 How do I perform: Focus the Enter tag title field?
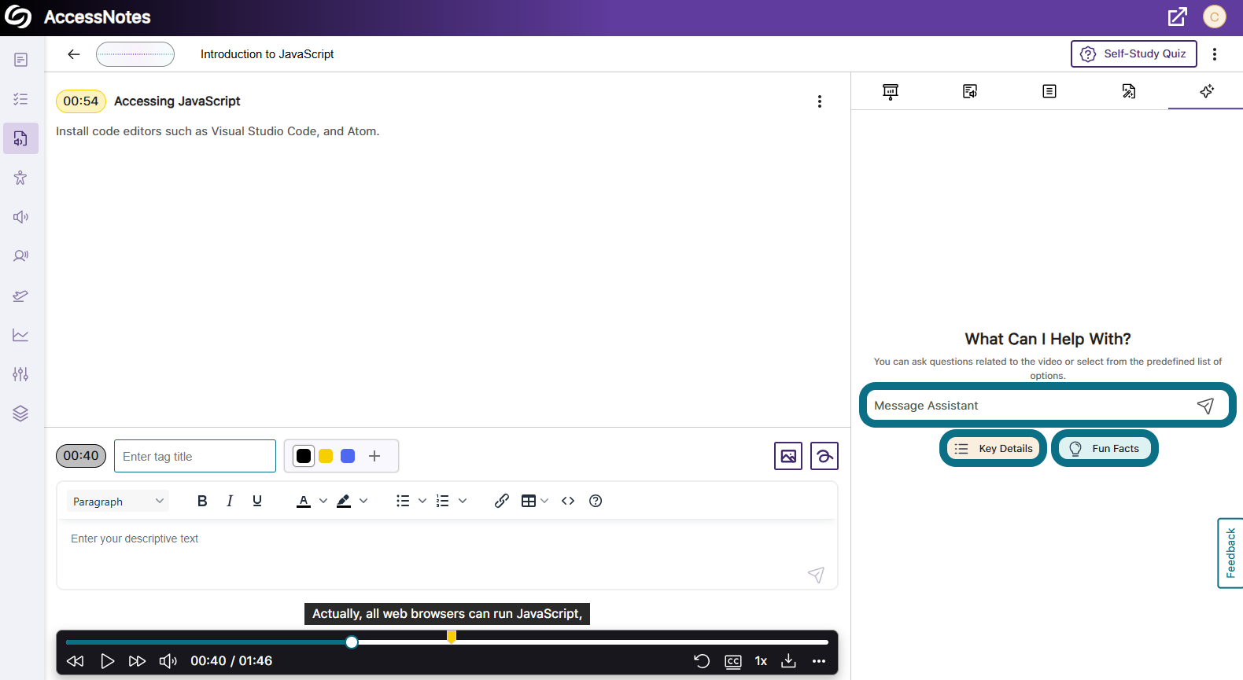(195, 456)
